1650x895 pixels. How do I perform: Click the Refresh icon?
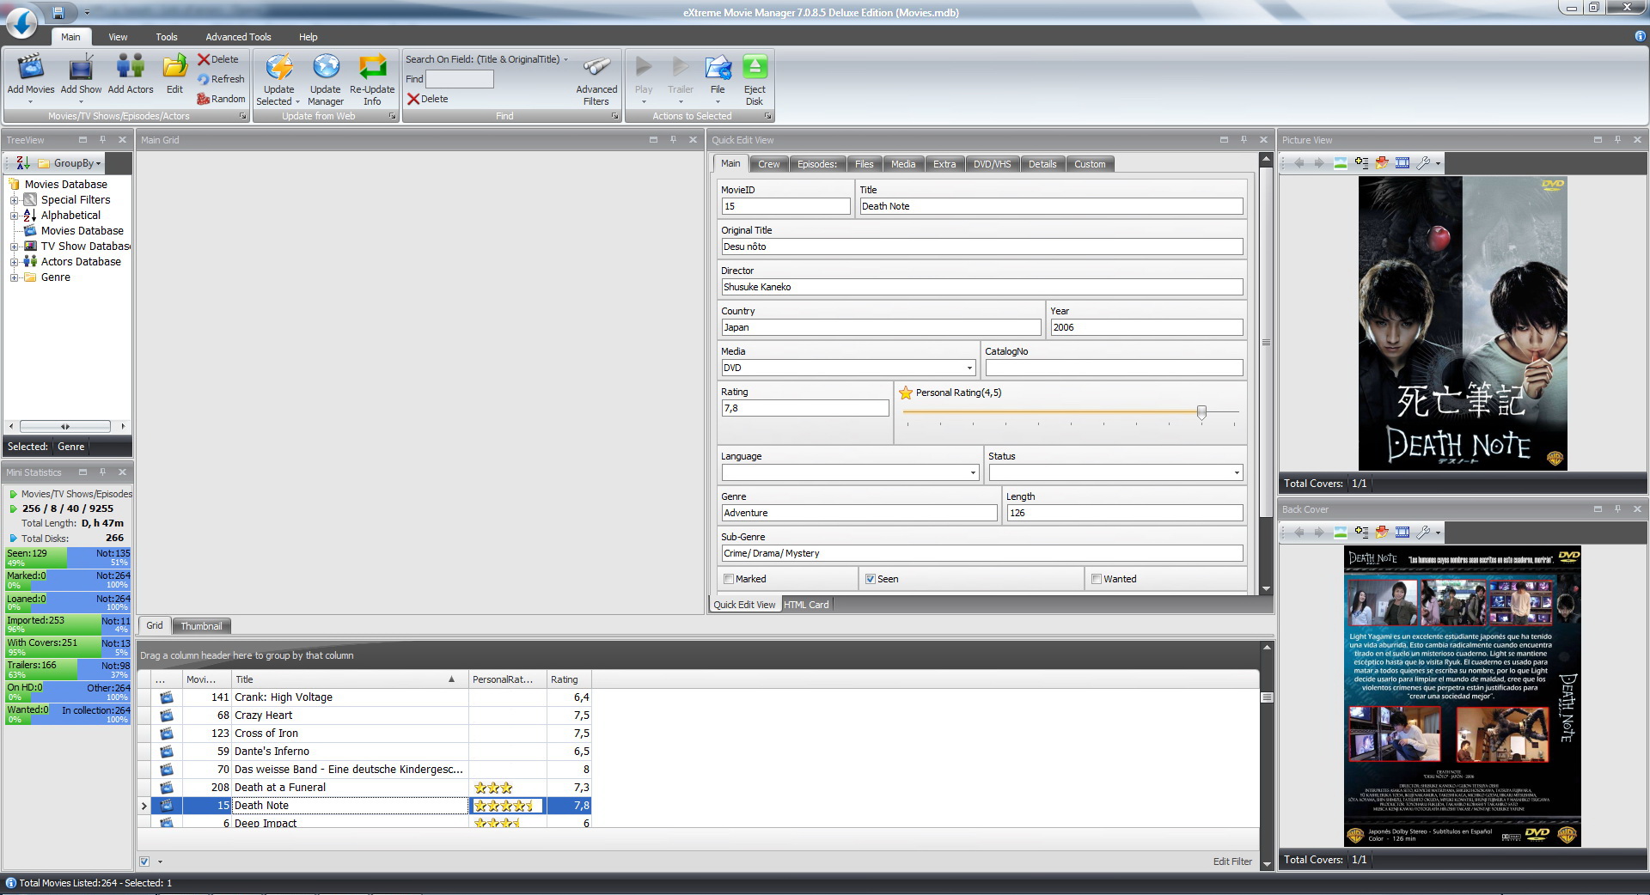[204, 79]
